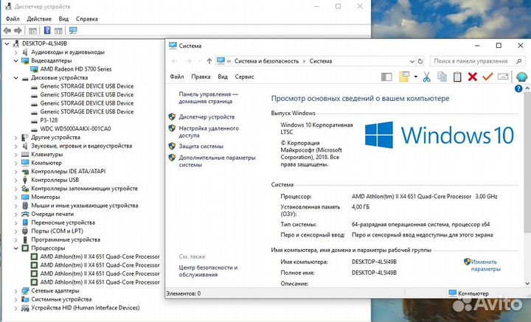
Task: Click AMD Radeon HD 5700 Series device
Action: 76,69
